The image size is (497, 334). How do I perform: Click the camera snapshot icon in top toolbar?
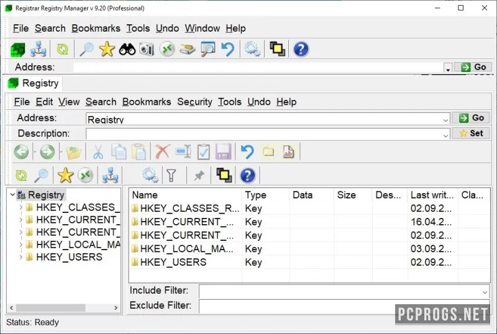point(147,50)
